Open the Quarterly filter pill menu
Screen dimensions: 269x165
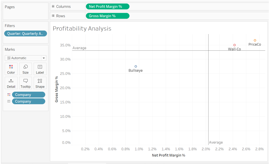point(25,33)
